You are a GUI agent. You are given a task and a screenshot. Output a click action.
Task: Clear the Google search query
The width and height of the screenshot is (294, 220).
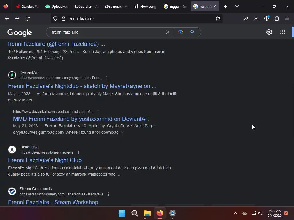(168, 32)
